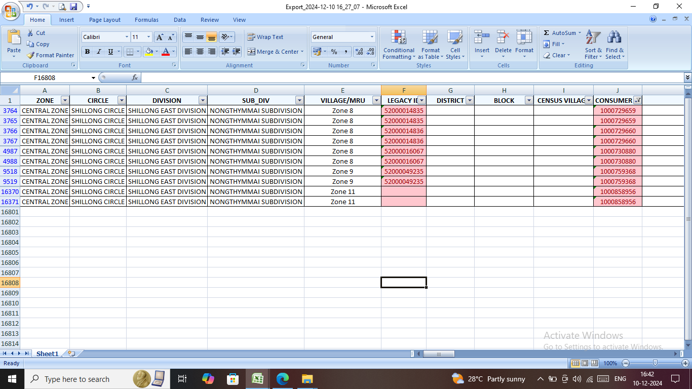
Task: Apply the red Font Color
Action: (x=166, y=52)
